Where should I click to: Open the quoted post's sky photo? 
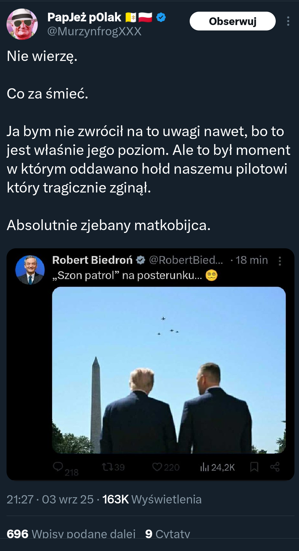point(169,370)
